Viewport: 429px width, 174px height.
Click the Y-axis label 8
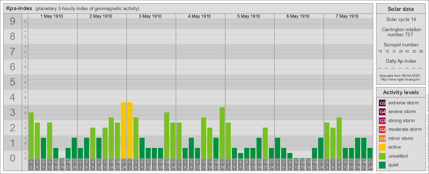(13, 36)
